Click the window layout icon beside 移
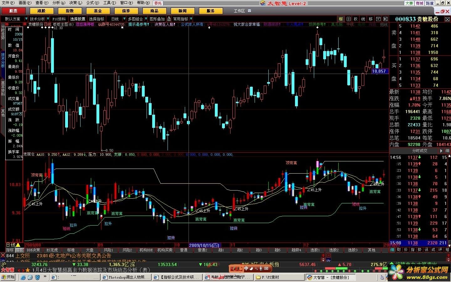Screen dimensions: 451x282 tap(378, 19)
